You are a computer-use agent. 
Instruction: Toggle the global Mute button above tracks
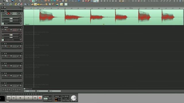[x=5, y=7]
